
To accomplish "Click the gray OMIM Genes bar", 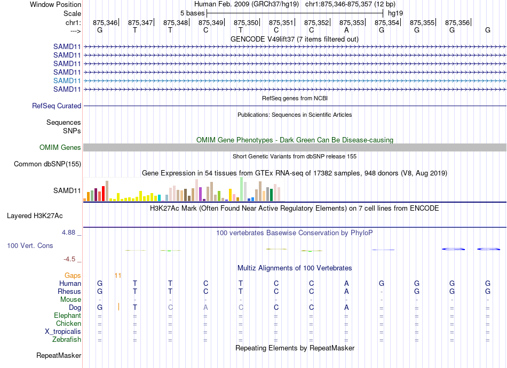I will (295, 147).
